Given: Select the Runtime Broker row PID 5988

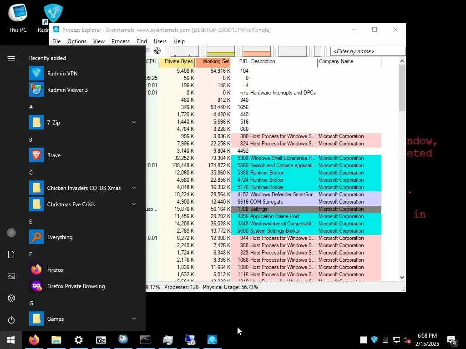Looking at the screenshot, I should tap(263, 173).
